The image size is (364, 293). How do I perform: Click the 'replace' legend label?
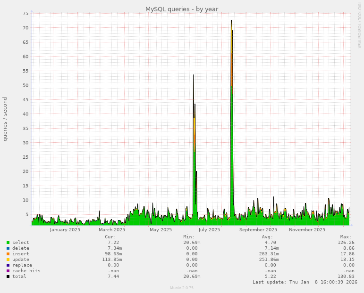(x=22, y=265)
